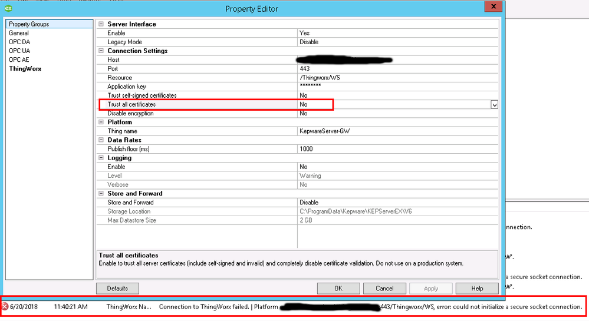
Task: Click the KEPServerEX icon in title bar
Action: tap(8, 8)
